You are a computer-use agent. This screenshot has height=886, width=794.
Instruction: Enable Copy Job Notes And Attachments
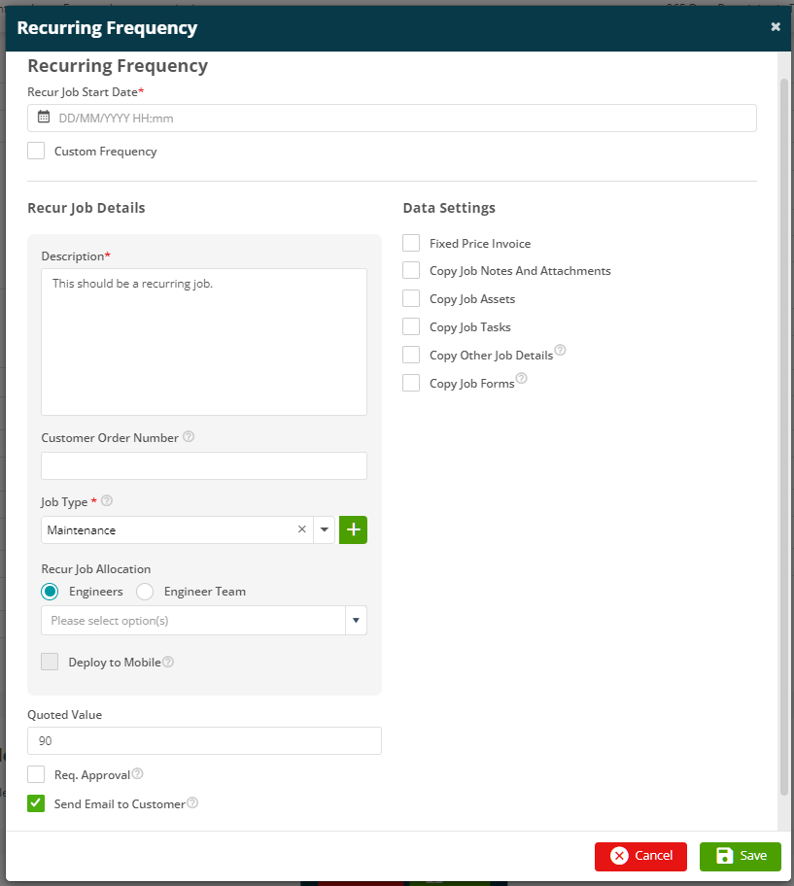pos(411,270)
